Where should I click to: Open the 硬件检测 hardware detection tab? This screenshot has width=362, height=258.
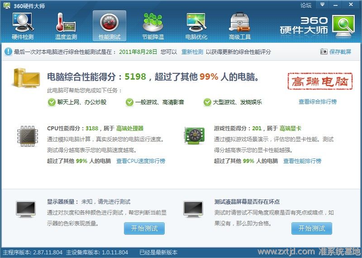(23, 26)
